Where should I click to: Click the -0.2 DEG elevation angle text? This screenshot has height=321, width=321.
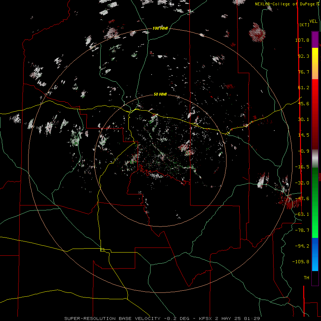pos(177,319)
